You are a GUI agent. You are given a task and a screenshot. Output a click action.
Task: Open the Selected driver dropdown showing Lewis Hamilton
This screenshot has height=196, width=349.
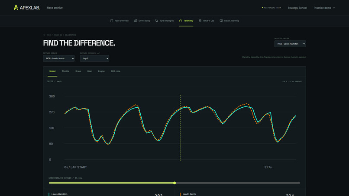tap(290, 44)
